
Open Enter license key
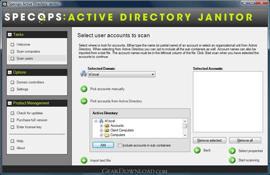[x=29, y=127]
